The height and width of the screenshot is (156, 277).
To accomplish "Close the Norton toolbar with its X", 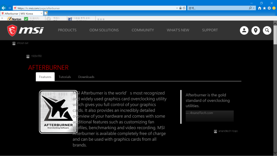I will (2, 18).
